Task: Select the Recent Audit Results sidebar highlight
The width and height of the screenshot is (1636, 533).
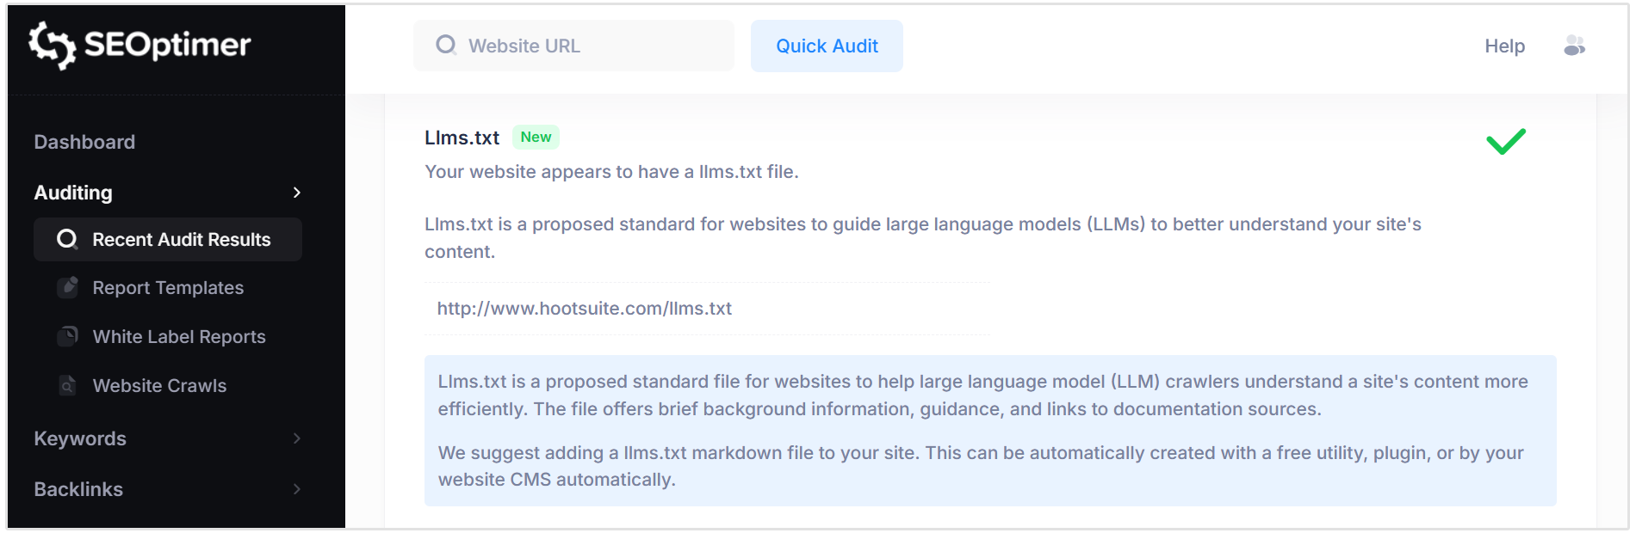Action: (x=167, y=240)
